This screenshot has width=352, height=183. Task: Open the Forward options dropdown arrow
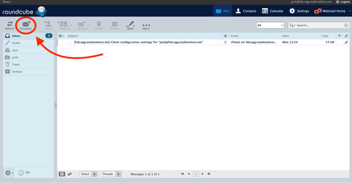click(x=88, y=26)
